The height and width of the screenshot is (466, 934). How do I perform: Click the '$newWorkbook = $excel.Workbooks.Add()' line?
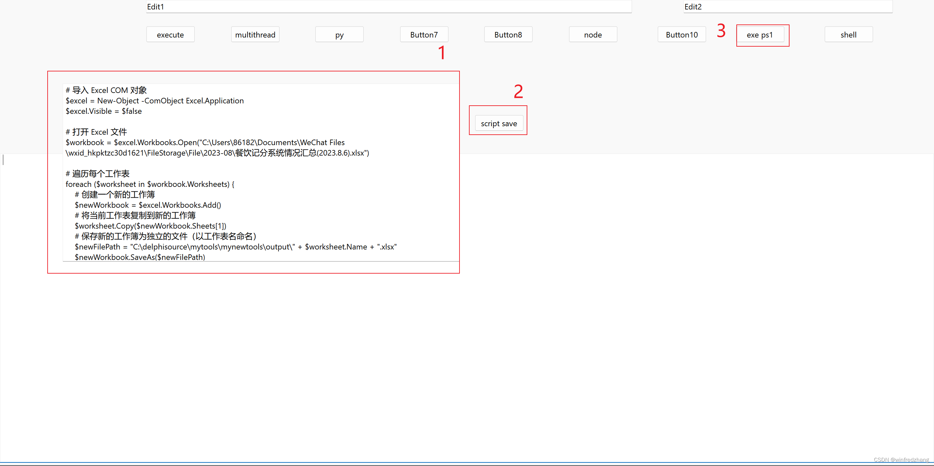[148, 205]
